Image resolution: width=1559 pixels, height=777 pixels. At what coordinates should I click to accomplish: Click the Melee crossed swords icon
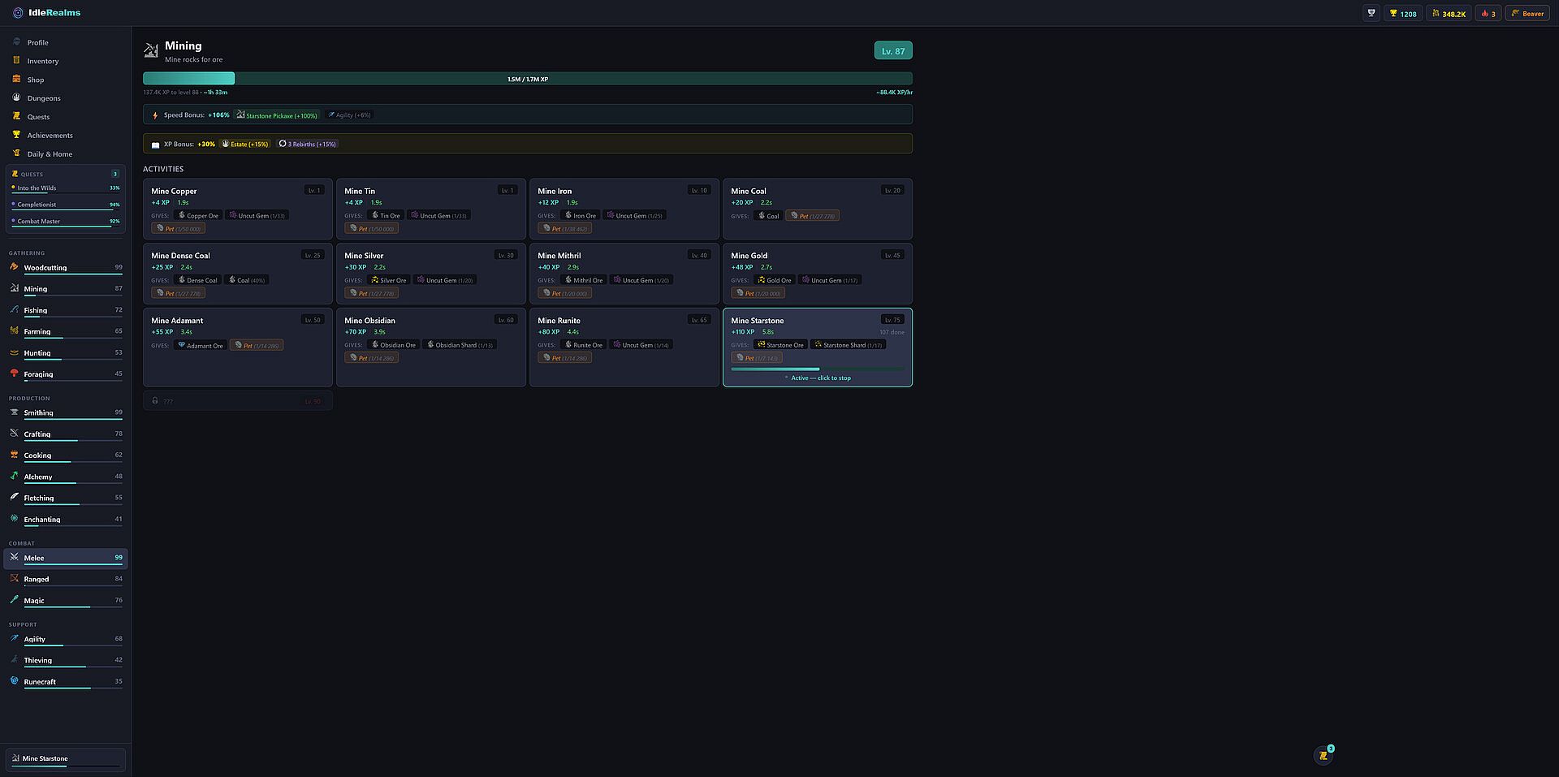tap(14, 557)
